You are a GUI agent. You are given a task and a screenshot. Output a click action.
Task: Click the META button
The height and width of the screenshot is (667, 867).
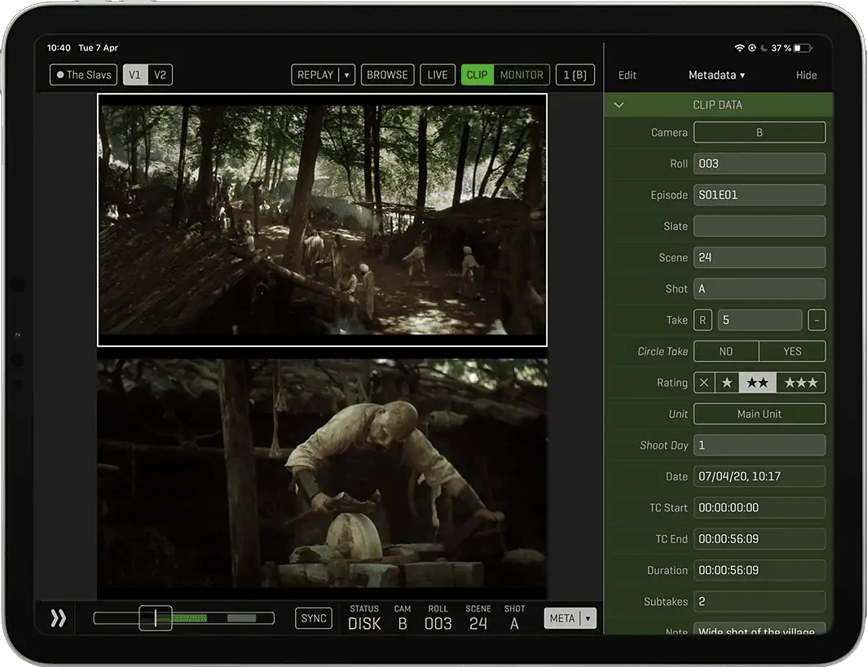[562, 618]
